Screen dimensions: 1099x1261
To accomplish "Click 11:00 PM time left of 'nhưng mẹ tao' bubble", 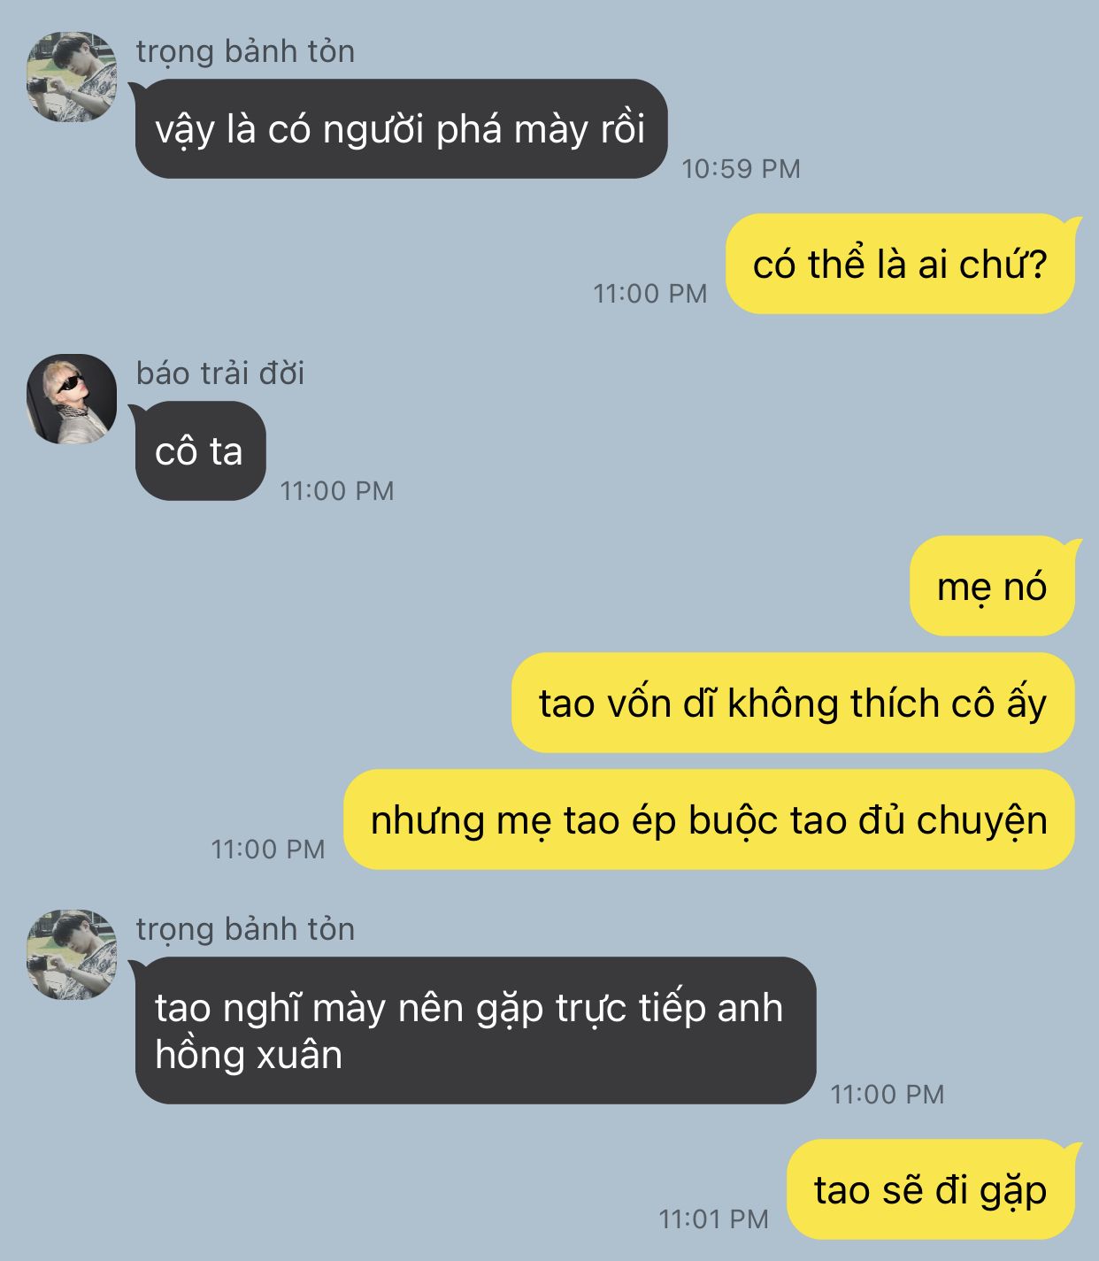I will 268,849.
